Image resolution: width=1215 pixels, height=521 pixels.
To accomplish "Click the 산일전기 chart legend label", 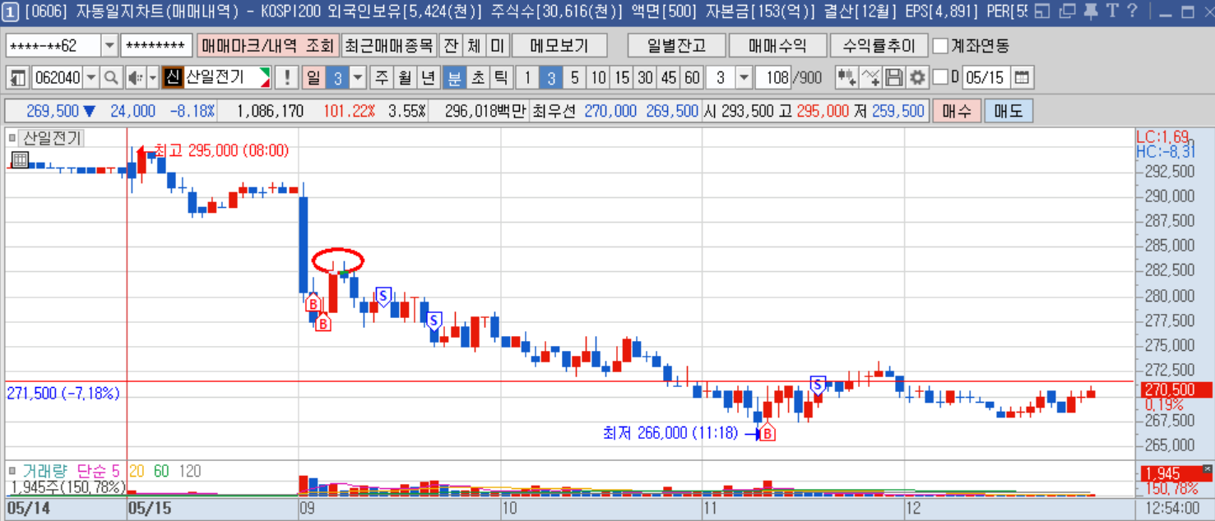I will 51,139.
